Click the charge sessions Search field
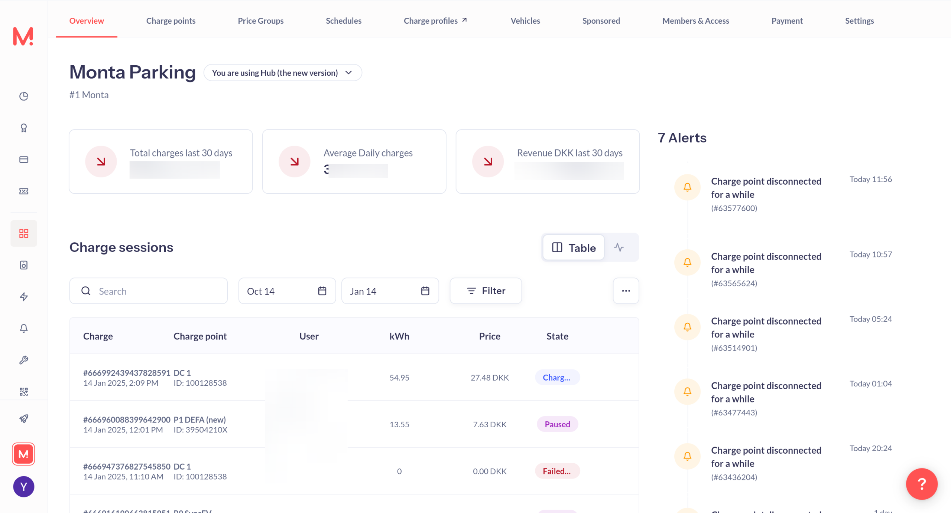This screenshot has height=513, width=951. [x=149, y=291]
